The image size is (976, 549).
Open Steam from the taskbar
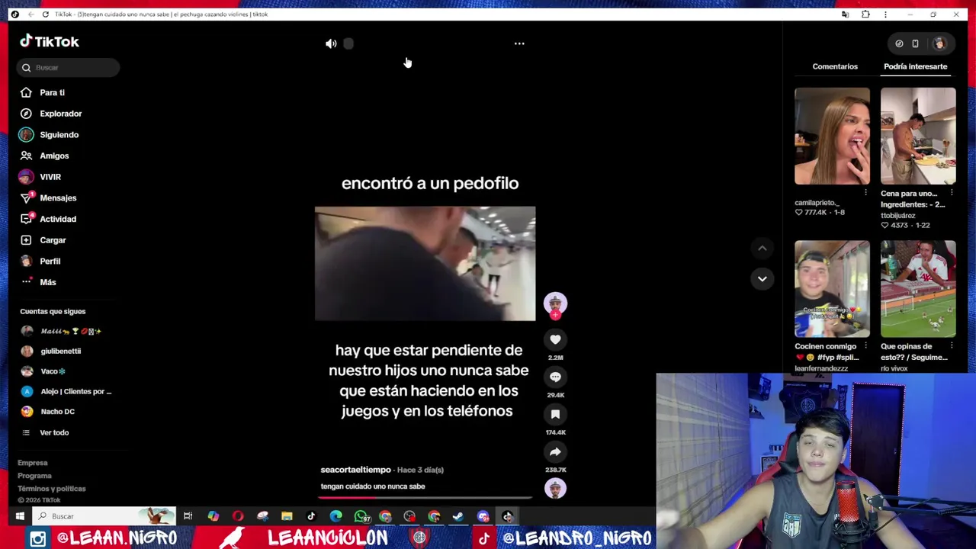click(458, 516)
